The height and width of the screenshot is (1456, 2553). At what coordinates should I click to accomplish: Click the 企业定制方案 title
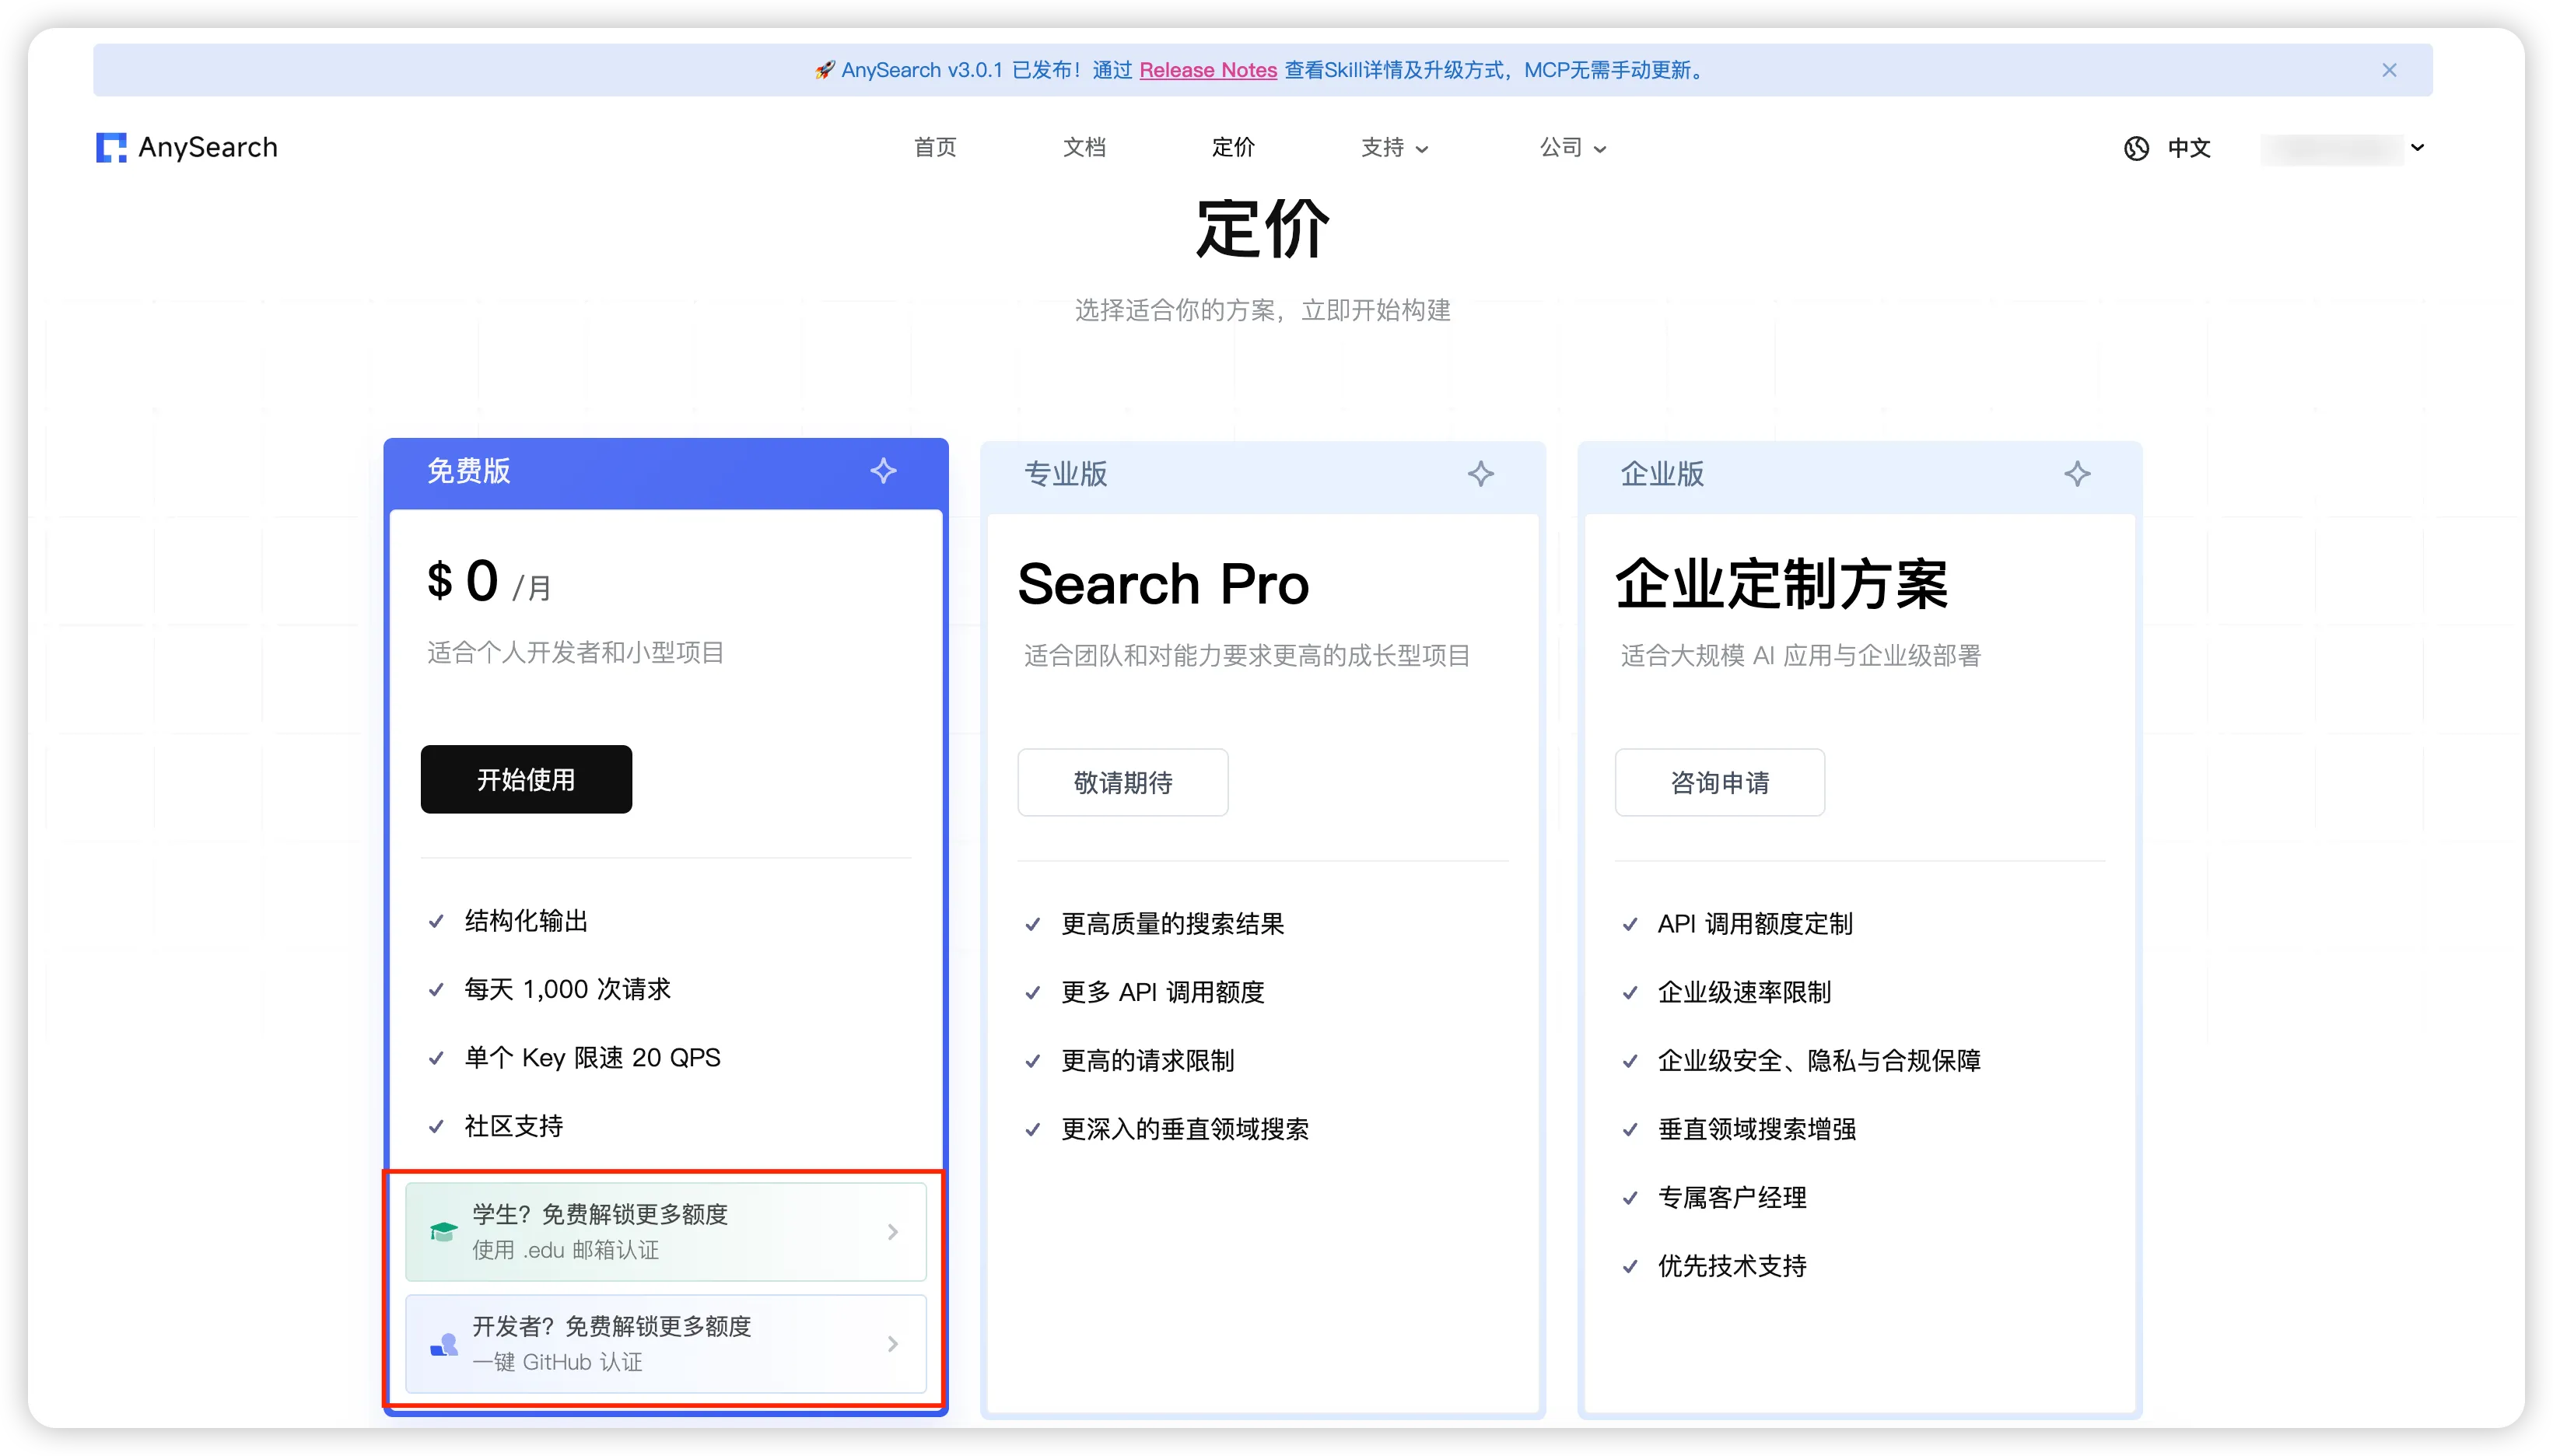coord(1782,584)
